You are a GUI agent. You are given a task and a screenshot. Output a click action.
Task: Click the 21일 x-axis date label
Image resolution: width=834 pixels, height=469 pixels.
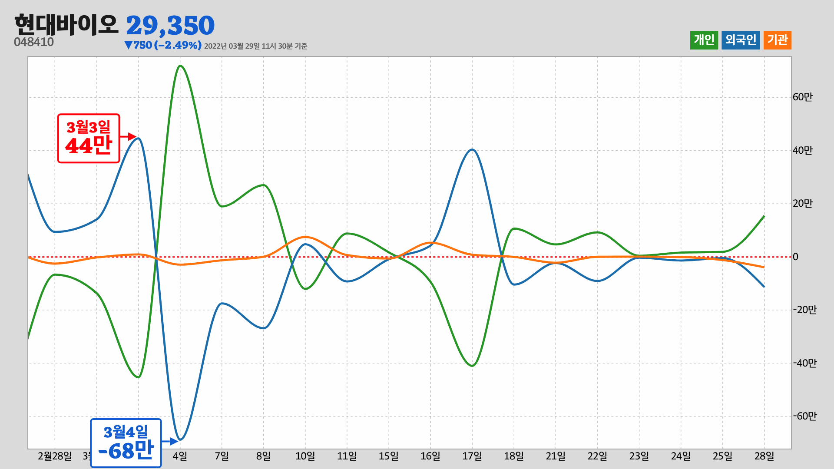pos(556,456)
